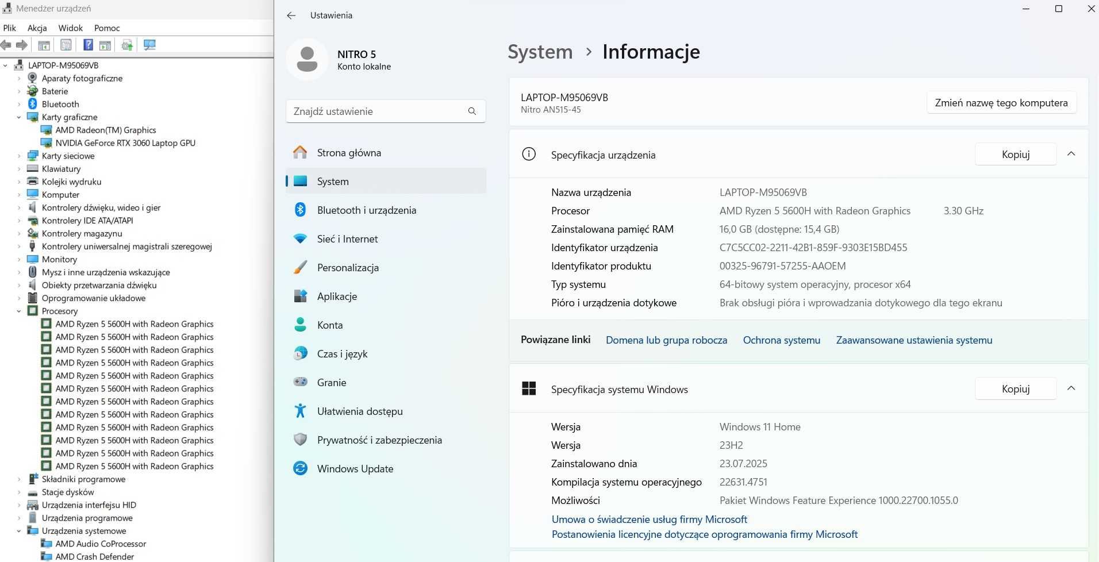Click the System breadcrumb in the heading

coord(540,52)
